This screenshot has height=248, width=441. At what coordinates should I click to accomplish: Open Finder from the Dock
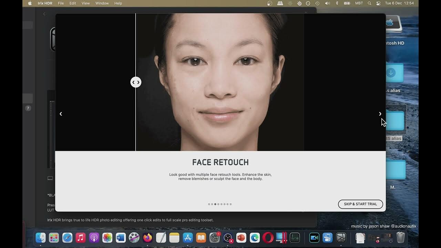(41, 238)
